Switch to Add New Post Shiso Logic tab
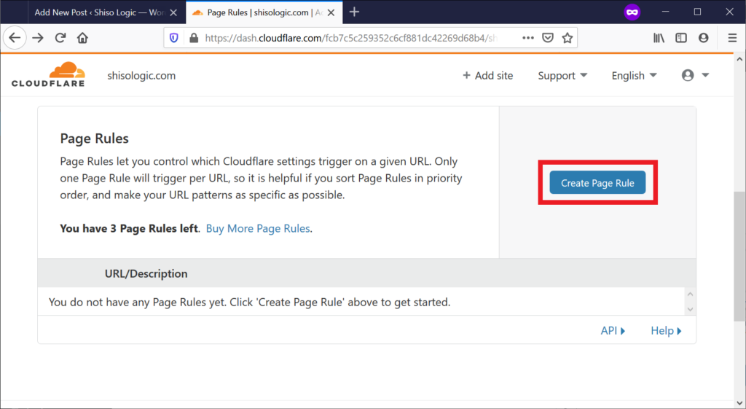746x409 pixels. [x=99, y=12]
